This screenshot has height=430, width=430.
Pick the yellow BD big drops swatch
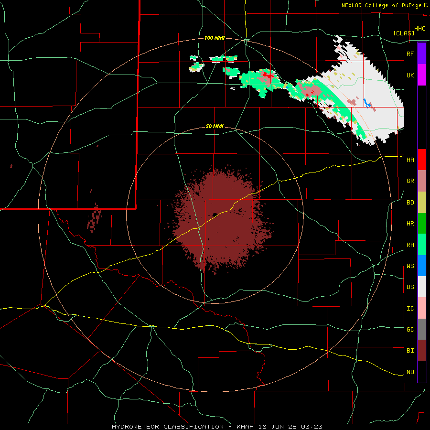click(x=422, y=202)
